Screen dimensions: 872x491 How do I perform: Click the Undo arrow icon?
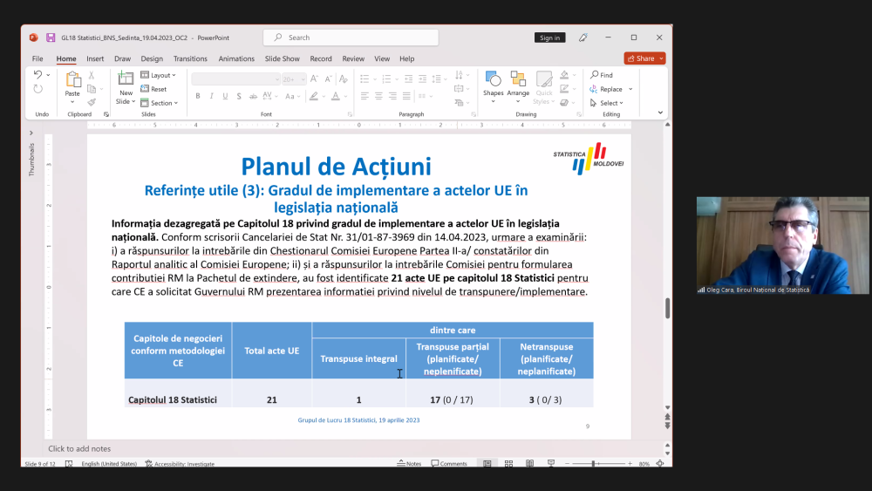[37, 74]
